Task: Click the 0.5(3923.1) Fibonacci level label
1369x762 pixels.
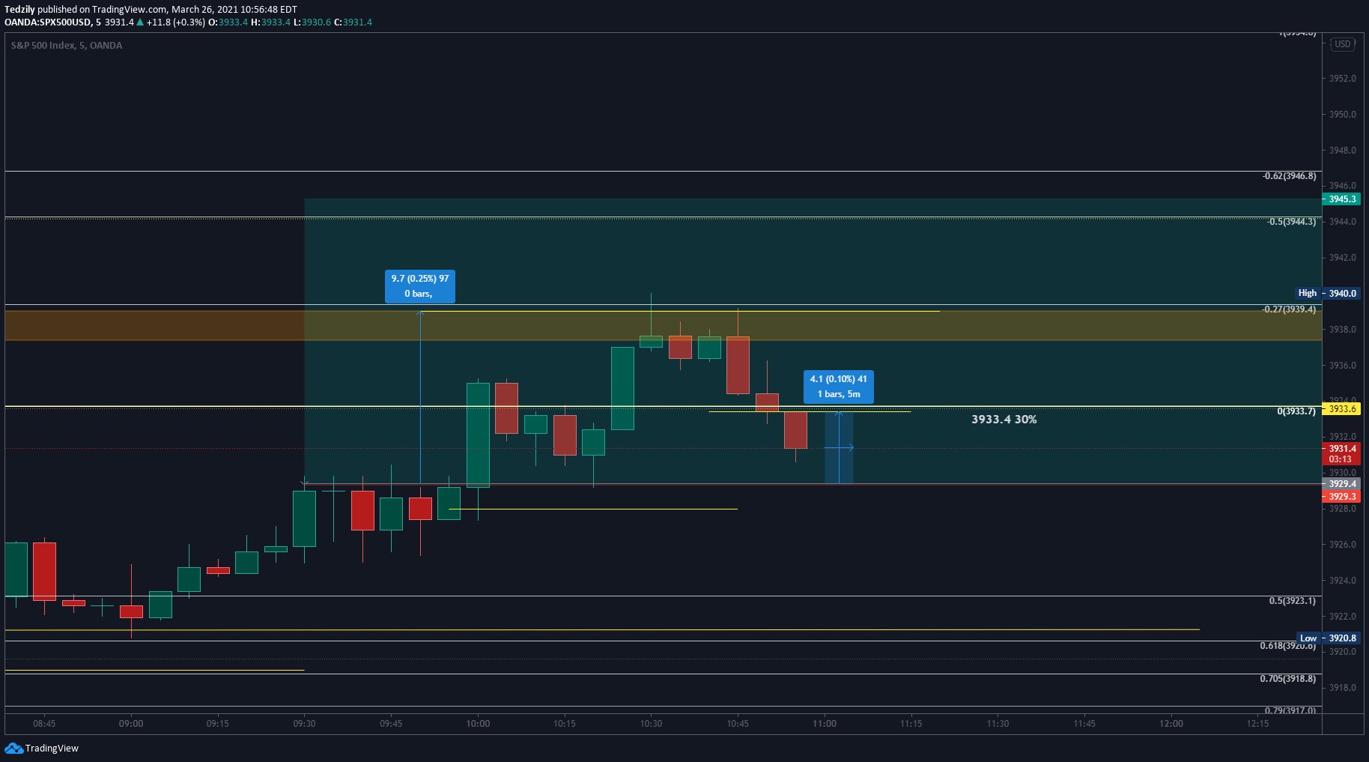Action: pos(1292,601)
